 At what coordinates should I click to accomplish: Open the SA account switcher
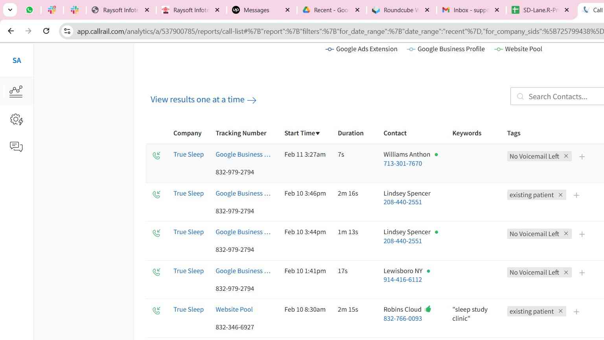(17, 61)
